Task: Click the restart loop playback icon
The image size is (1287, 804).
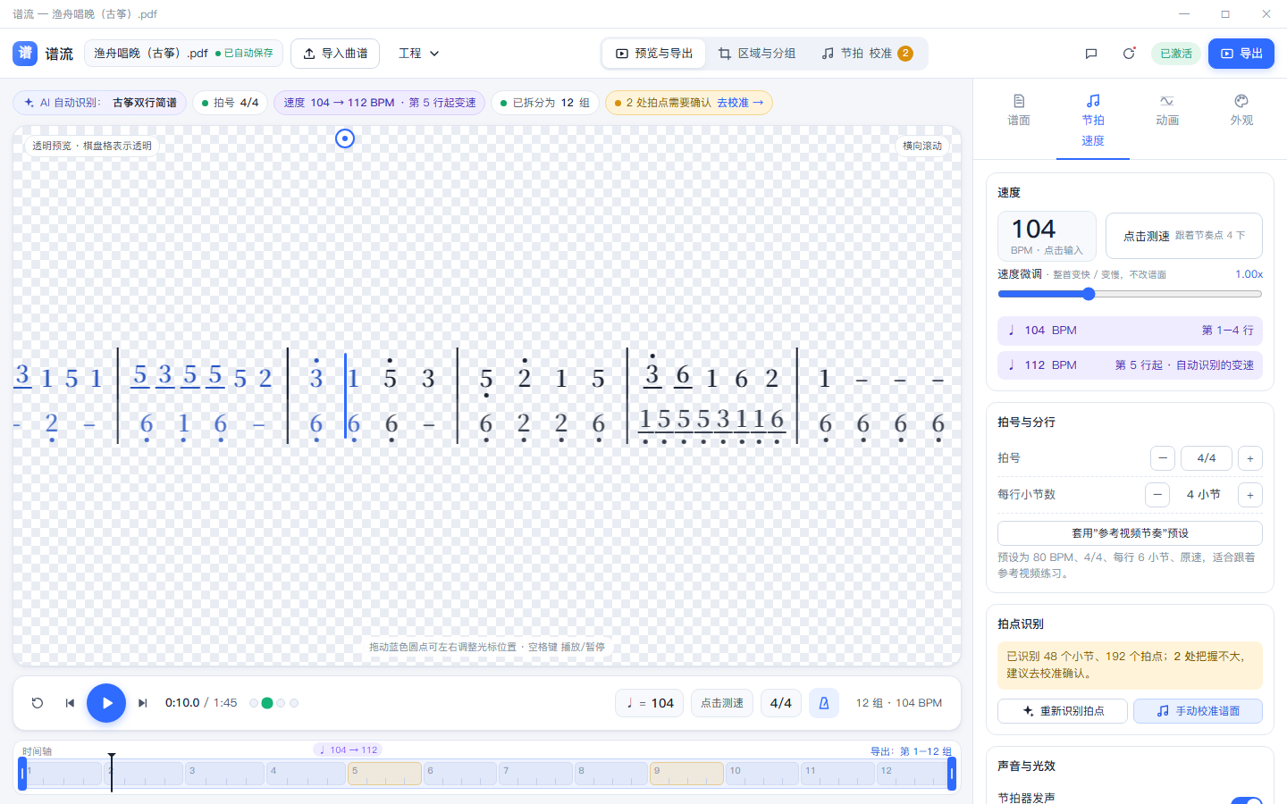Action: (x=38, y=703)
